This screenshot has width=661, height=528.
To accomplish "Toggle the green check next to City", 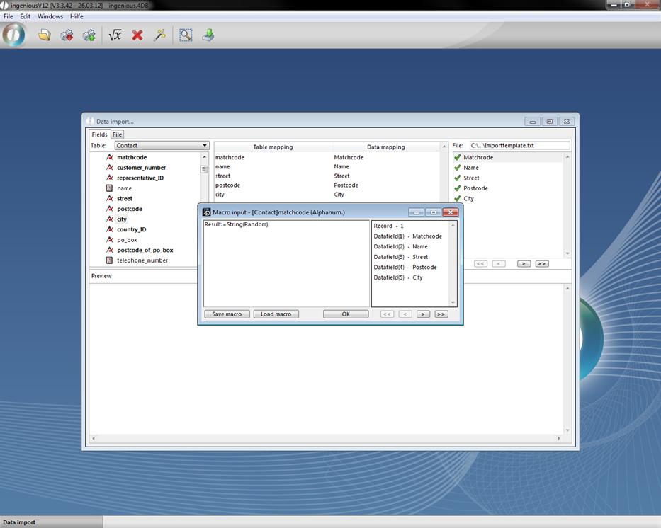I will point(458,199).
